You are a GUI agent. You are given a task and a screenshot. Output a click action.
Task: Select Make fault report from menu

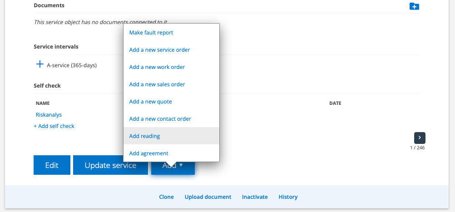tap(151, 33)
